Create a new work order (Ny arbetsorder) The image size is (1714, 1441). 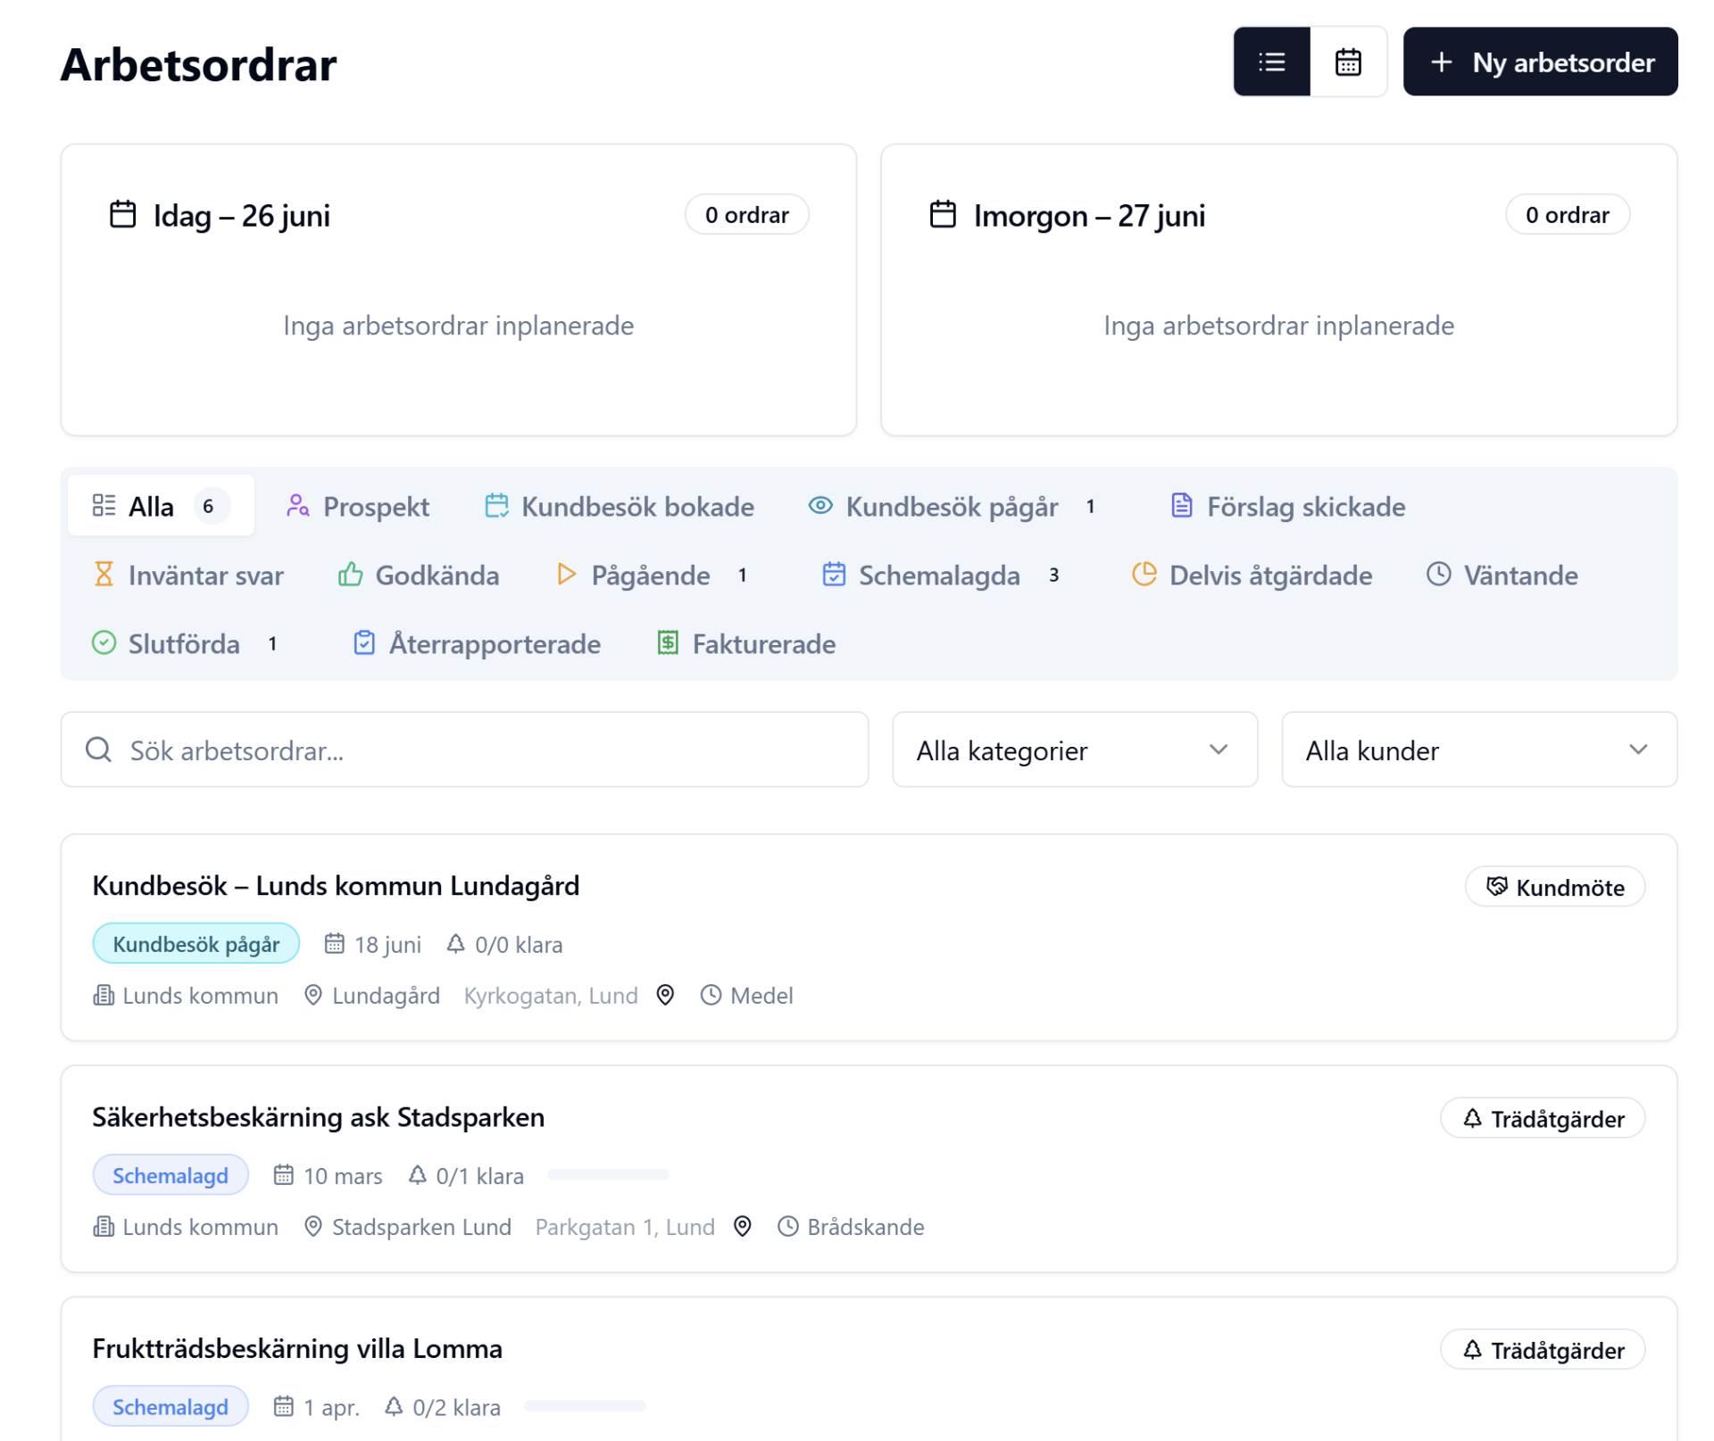pyautogui.click(x=1540, y=62)
